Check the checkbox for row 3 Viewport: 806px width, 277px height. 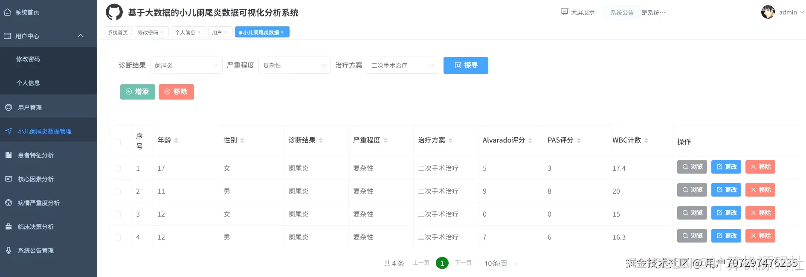[x=118, y=214]
